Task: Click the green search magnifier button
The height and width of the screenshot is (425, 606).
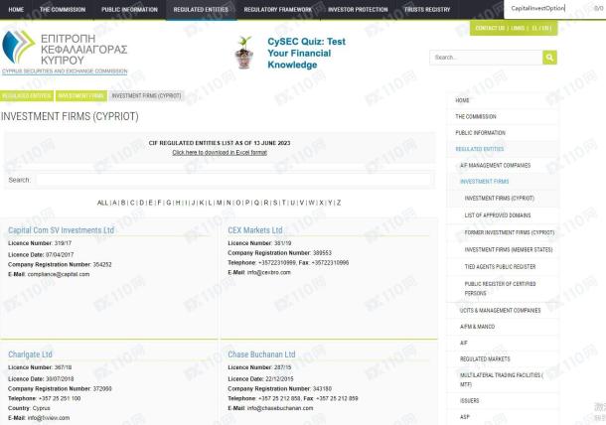Action: (549, 58)
